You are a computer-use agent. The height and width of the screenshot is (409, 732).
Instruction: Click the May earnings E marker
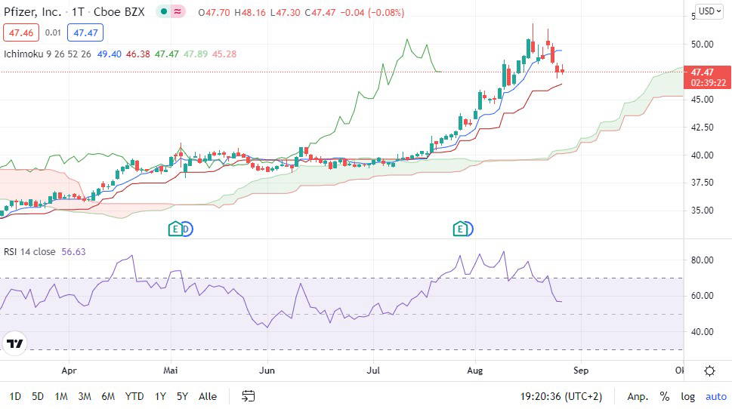point(175,229)
